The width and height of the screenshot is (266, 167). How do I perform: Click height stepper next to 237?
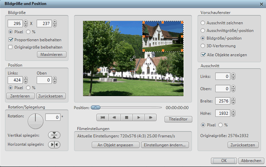(55, 23)
